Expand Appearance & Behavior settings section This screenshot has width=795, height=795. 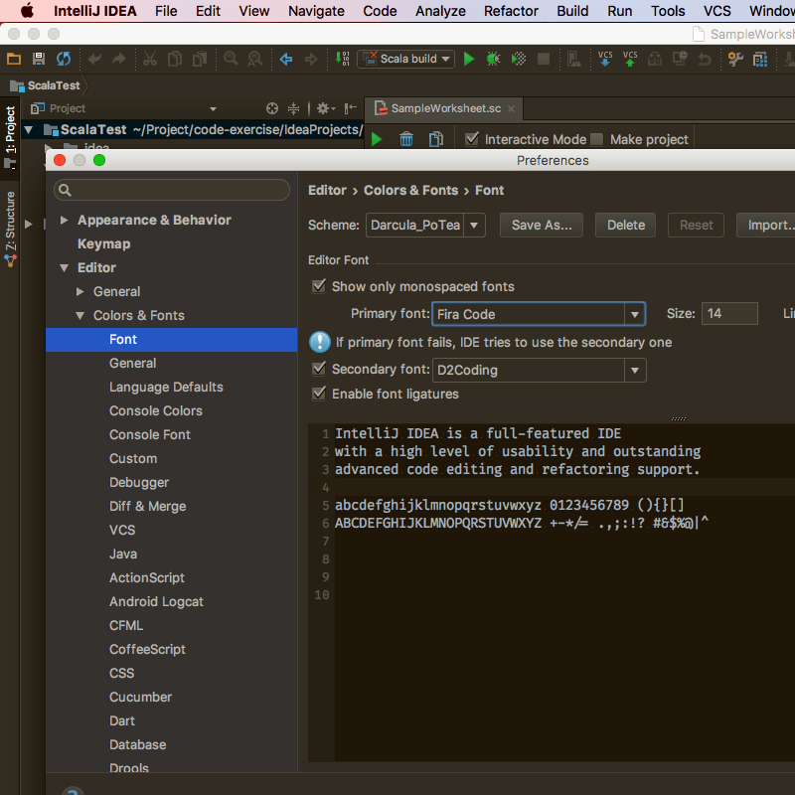pos(65,221)
